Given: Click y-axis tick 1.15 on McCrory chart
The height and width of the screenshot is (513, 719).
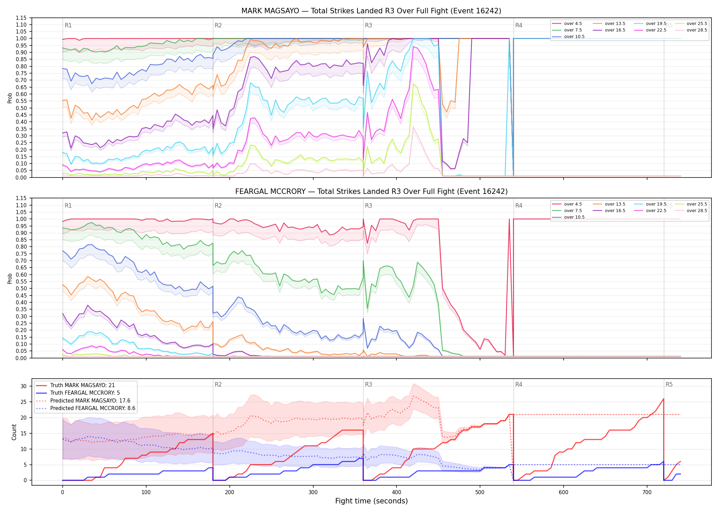Looking at the screenshot, I should [21, 198].
